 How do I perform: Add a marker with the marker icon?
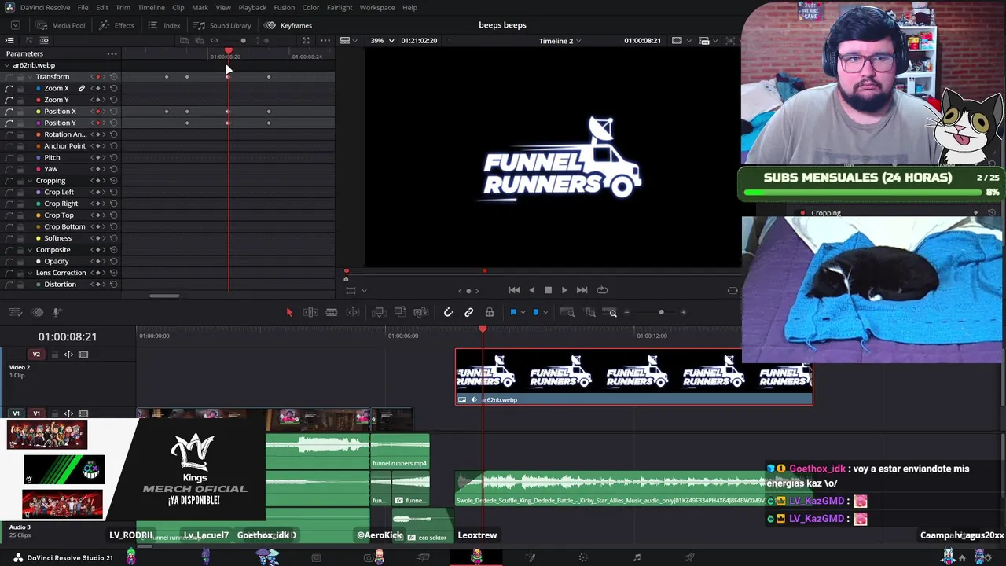click(536, 313)
